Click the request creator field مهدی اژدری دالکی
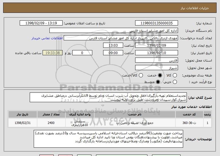The width and height of the screenshot is (220, 156). (x=121, y=38)
